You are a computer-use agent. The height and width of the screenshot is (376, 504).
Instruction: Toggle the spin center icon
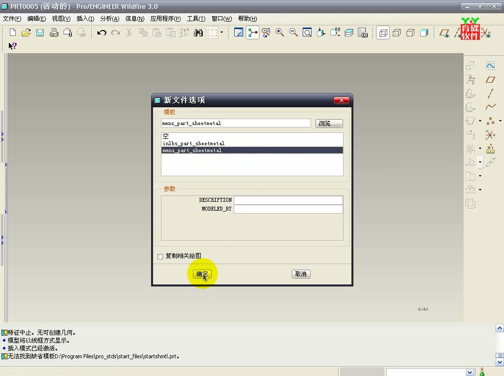pos(252,32)
